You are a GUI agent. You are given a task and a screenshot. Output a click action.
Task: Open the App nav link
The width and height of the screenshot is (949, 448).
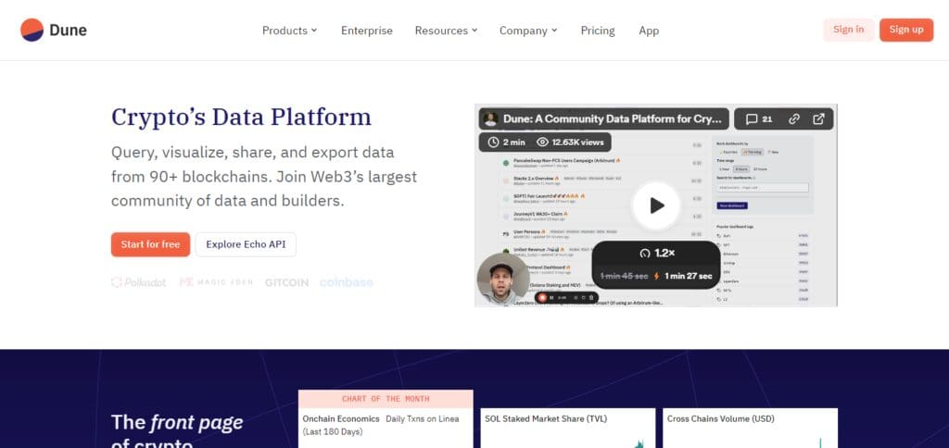pyautogui.click(x=649, y=31)
